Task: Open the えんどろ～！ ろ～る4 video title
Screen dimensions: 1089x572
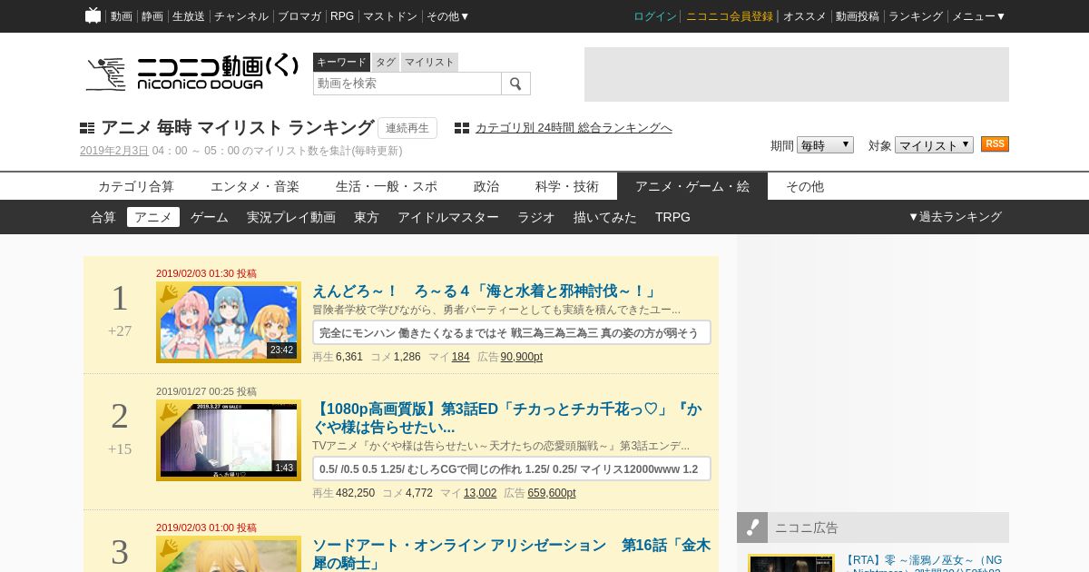Action: click(485, 291)
